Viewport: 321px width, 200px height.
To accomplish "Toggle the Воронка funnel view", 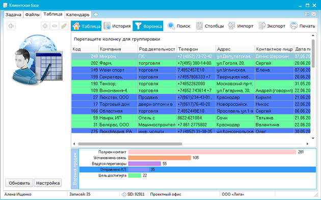I will (148, 26).
